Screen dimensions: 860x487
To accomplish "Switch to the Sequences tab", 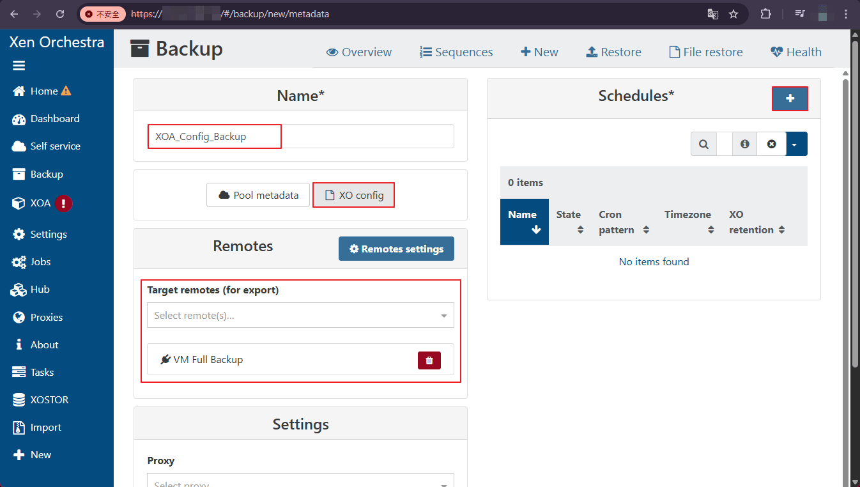I will tap(456, 52).
